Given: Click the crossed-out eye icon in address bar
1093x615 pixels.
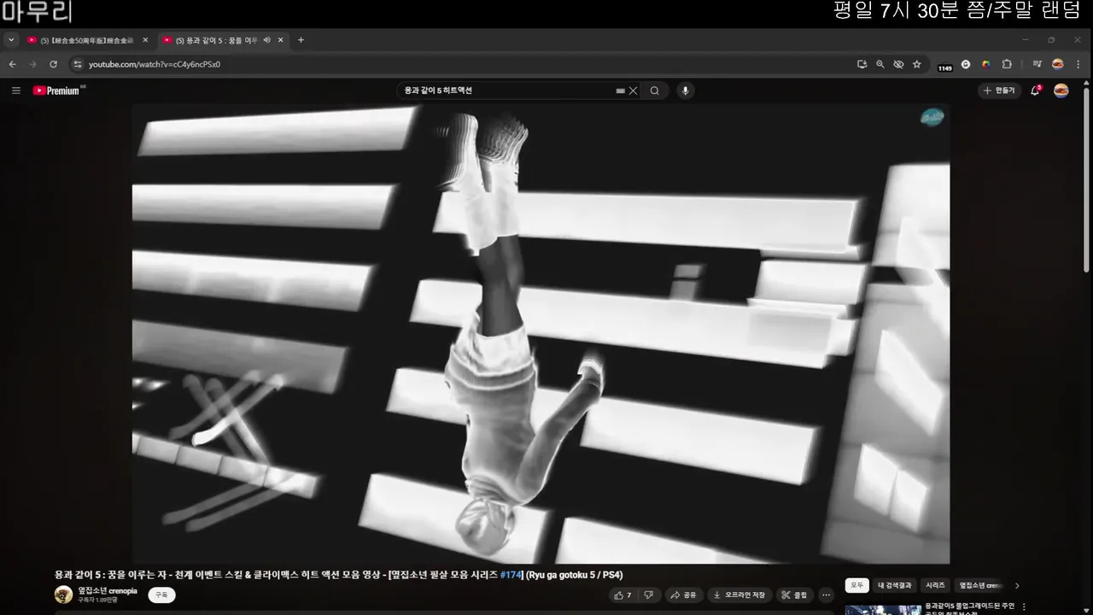Looking at the screenshot, I should coord(898,64).
